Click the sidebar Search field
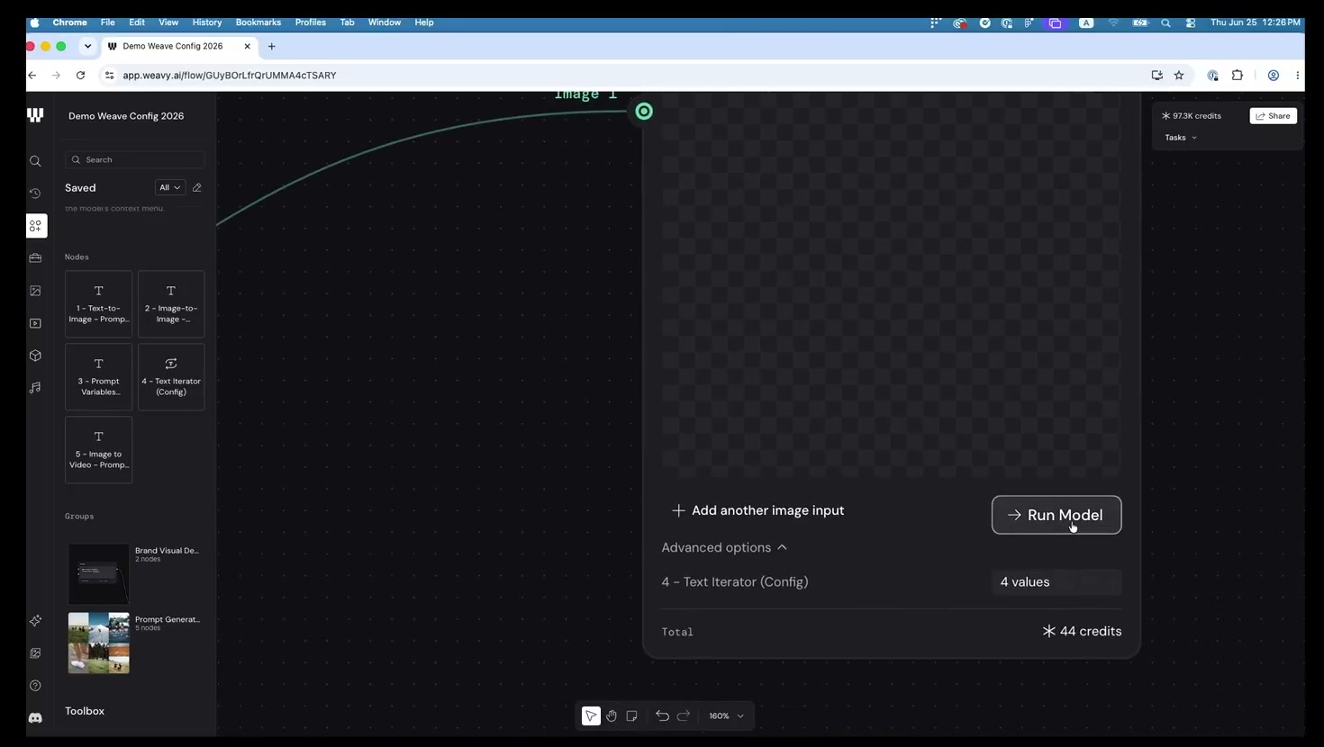The height and width of the screenshot is (747, 1324). coord(134,159)
